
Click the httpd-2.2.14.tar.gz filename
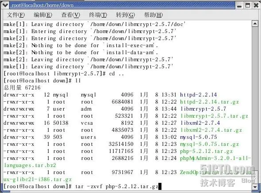click(x=209, y=102)
